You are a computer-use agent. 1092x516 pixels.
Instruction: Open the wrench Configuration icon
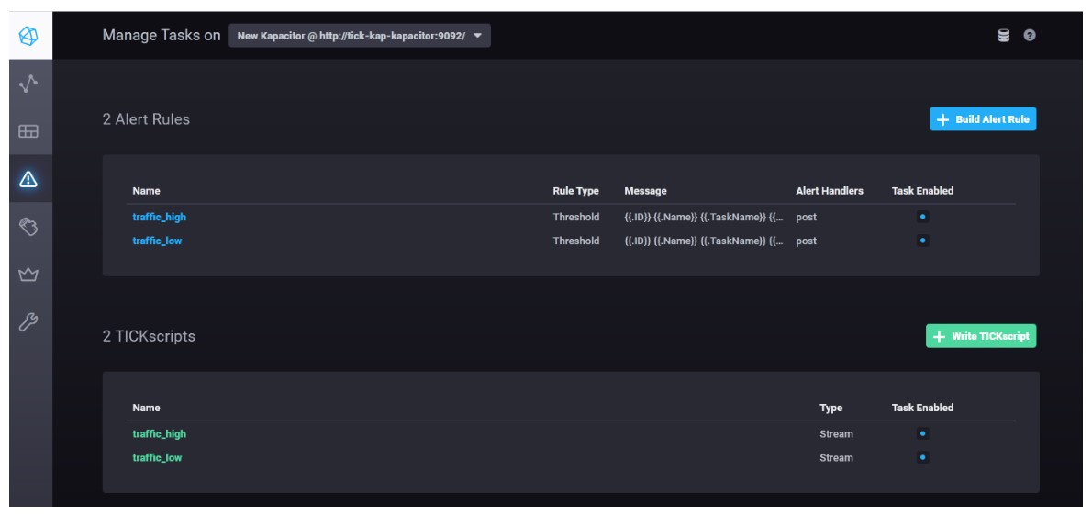(x=28, y=321)
